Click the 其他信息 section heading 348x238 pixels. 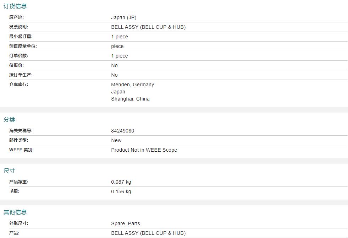click(x=15, y=212)
